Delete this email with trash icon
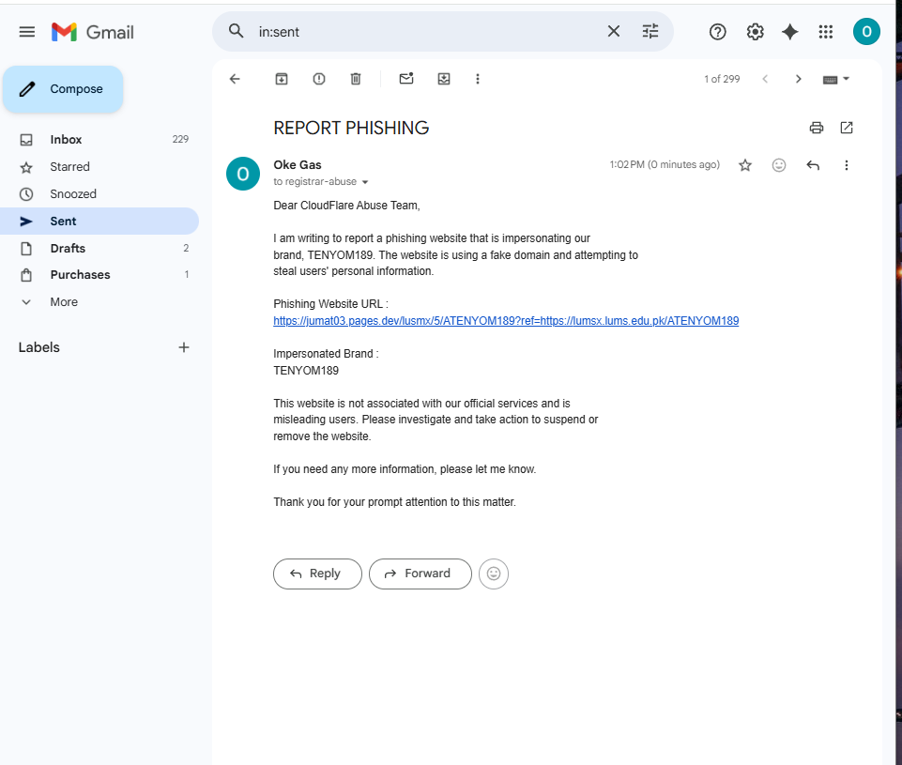Viewport: 902px width, 765px height. tap(356, 79)
